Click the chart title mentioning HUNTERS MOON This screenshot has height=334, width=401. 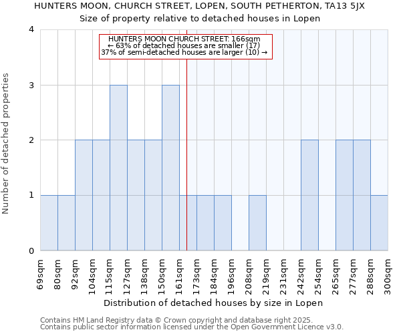[x=200, y=6]
